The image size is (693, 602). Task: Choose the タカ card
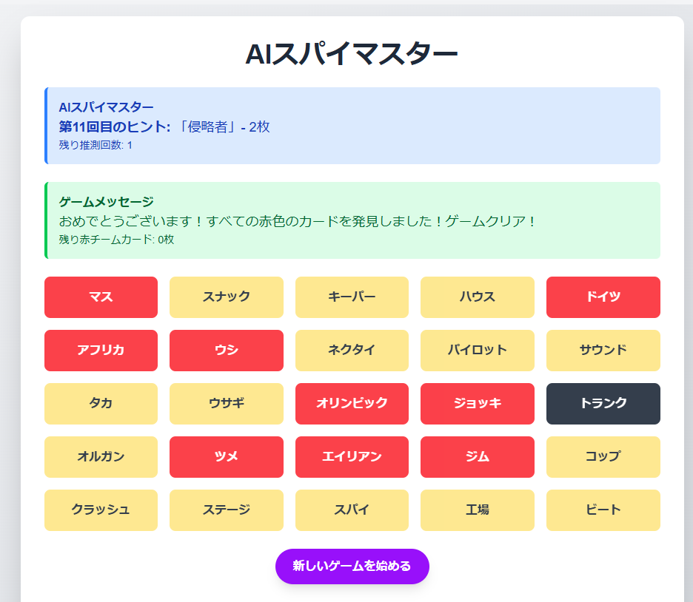(x=101, y=404)
